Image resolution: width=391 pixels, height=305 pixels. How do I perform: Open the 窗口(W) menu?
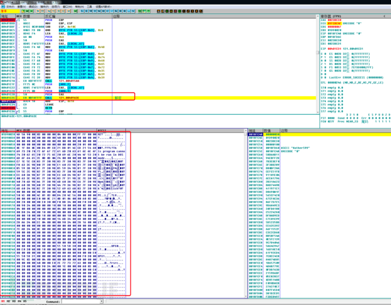point(67,7)
